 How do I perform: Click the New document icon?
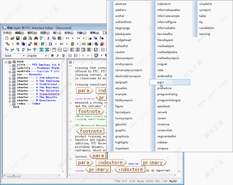point(7,38)
